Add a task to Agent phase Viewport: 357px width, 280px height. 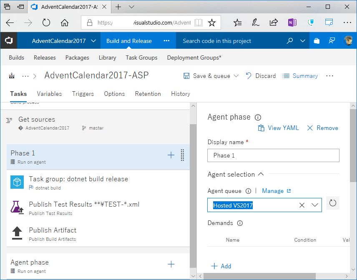[x=171, y=264]
